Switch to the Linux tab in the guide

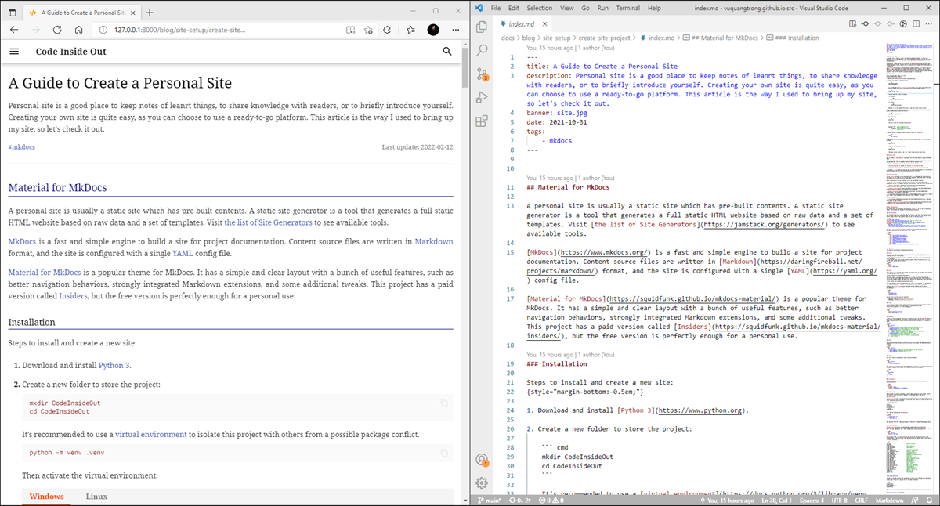tap(96, 496)
